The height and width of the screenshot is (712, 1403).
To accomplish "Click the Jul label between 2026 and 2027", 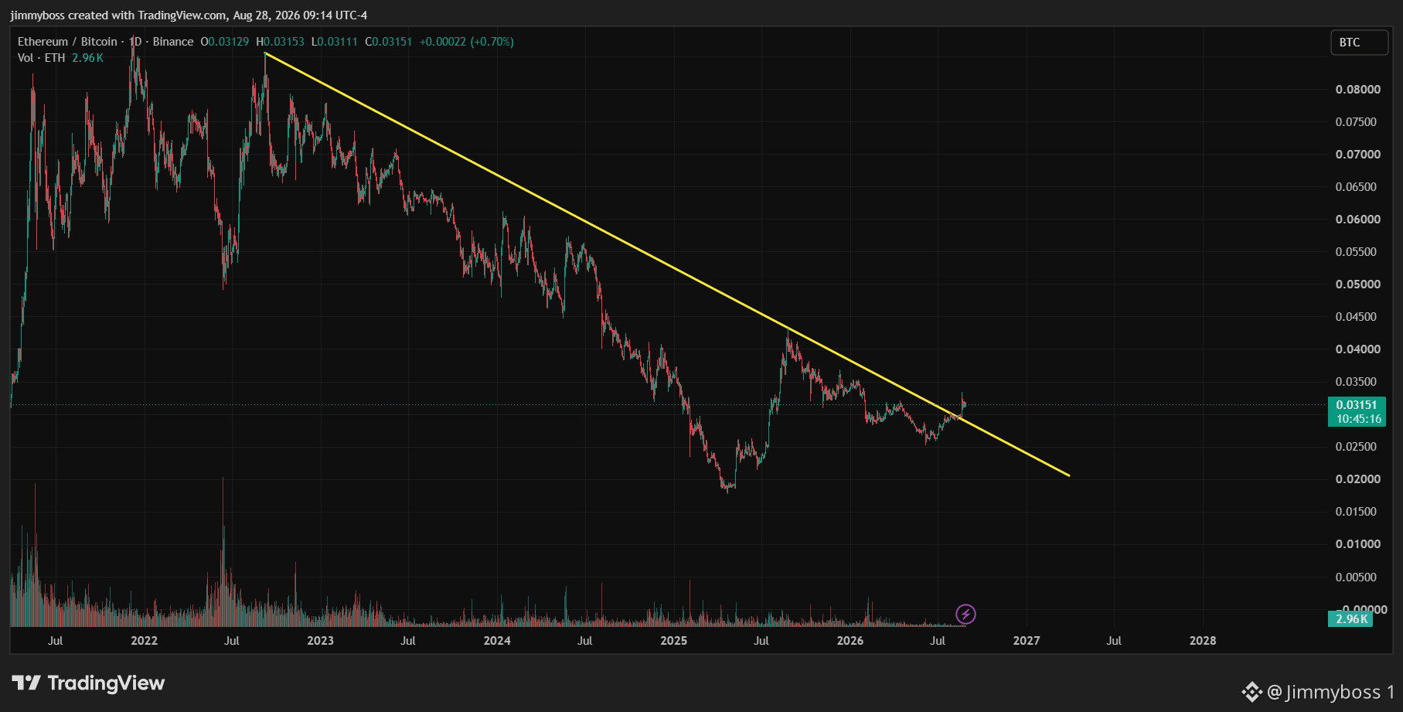I will pyautogui.click(x=938, y=641).
